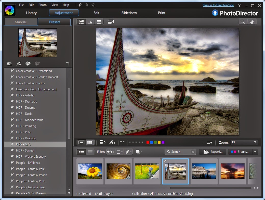
Task: Apply the red color label swatch
Action: tap(148, 142)
